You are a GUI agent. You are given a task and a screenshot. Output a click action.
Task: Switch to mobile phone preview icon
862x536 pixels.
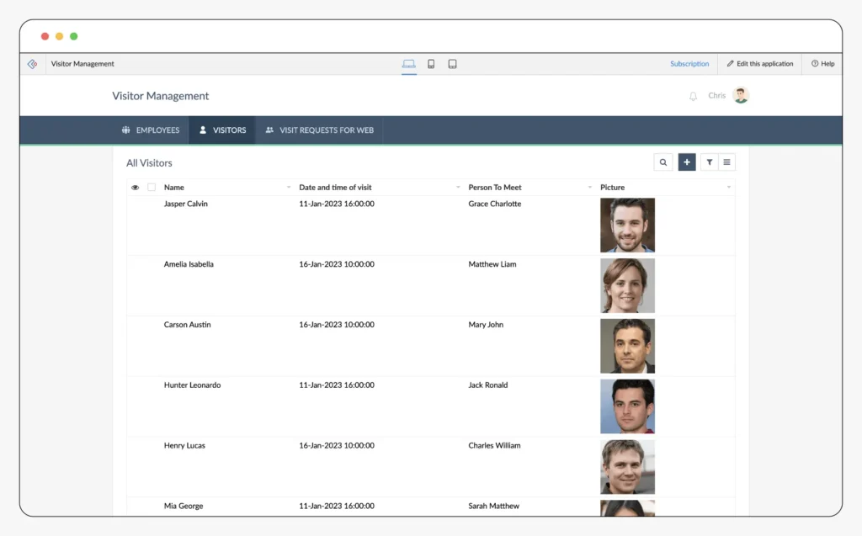click(431, 63)
